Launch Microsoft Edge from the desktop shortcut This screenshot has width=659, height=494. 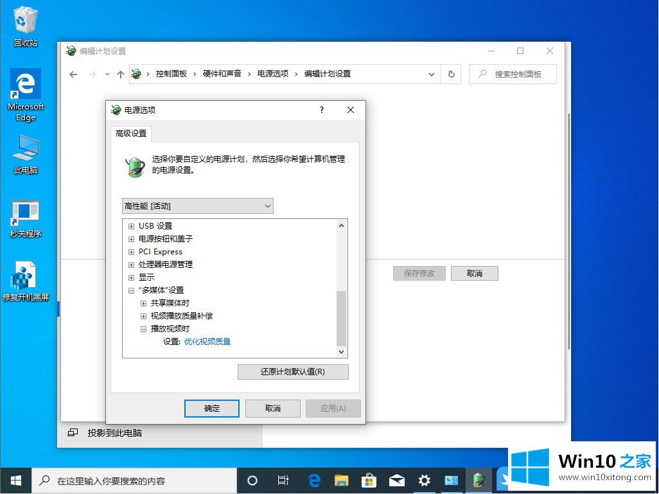pyautogui.click(x=26, y=95)
